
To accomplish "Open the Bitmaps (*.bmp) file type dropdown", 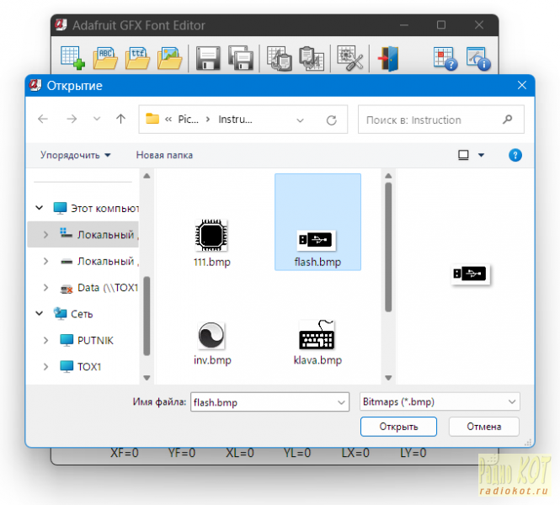I will [439, 402].
